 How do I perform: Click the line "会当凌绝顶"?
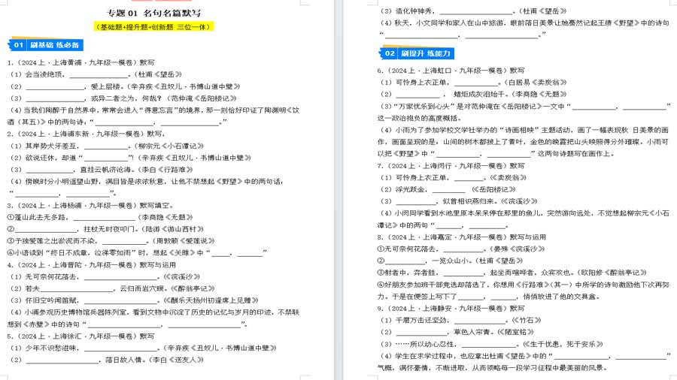44,74
